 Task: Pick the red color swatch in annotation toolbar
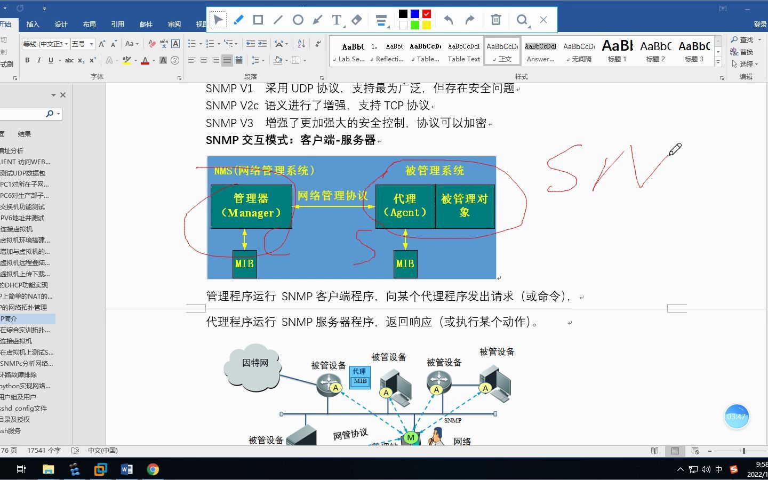coord(426,13)
